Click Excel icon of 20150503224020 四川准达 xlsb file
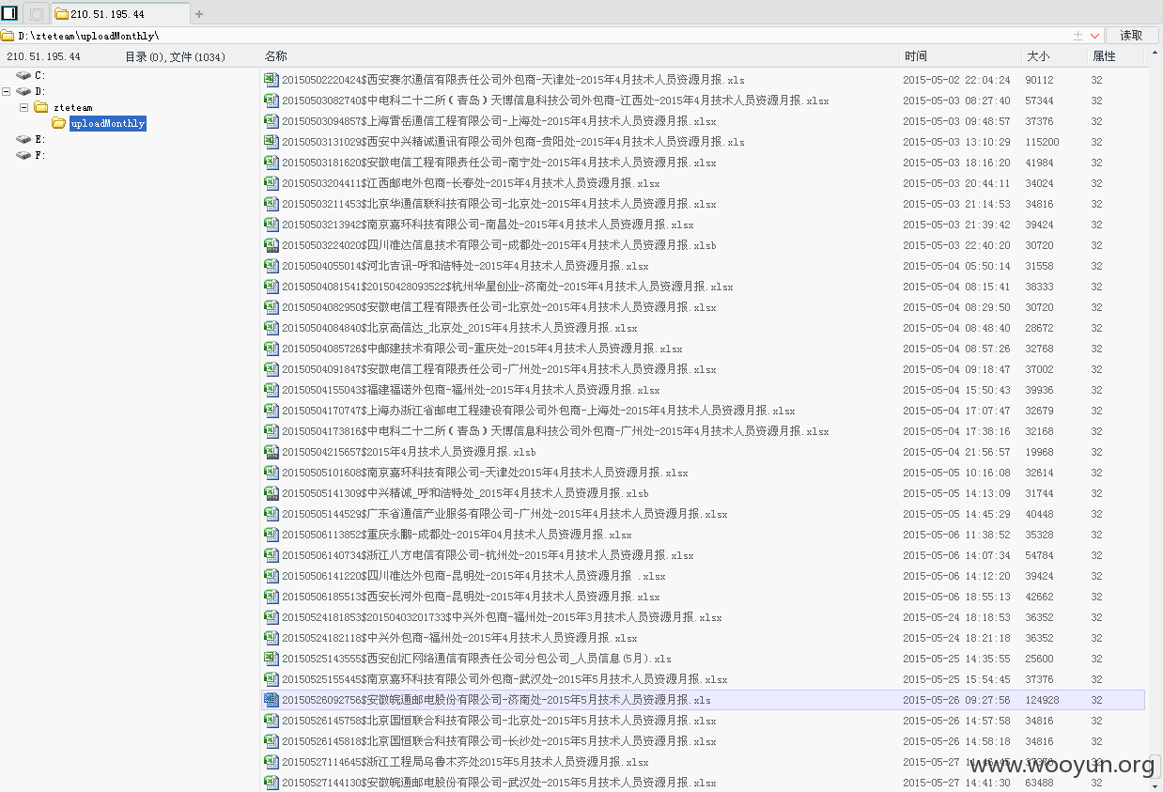Viewport: 1163px width, 792px height. tap(271, 245)
